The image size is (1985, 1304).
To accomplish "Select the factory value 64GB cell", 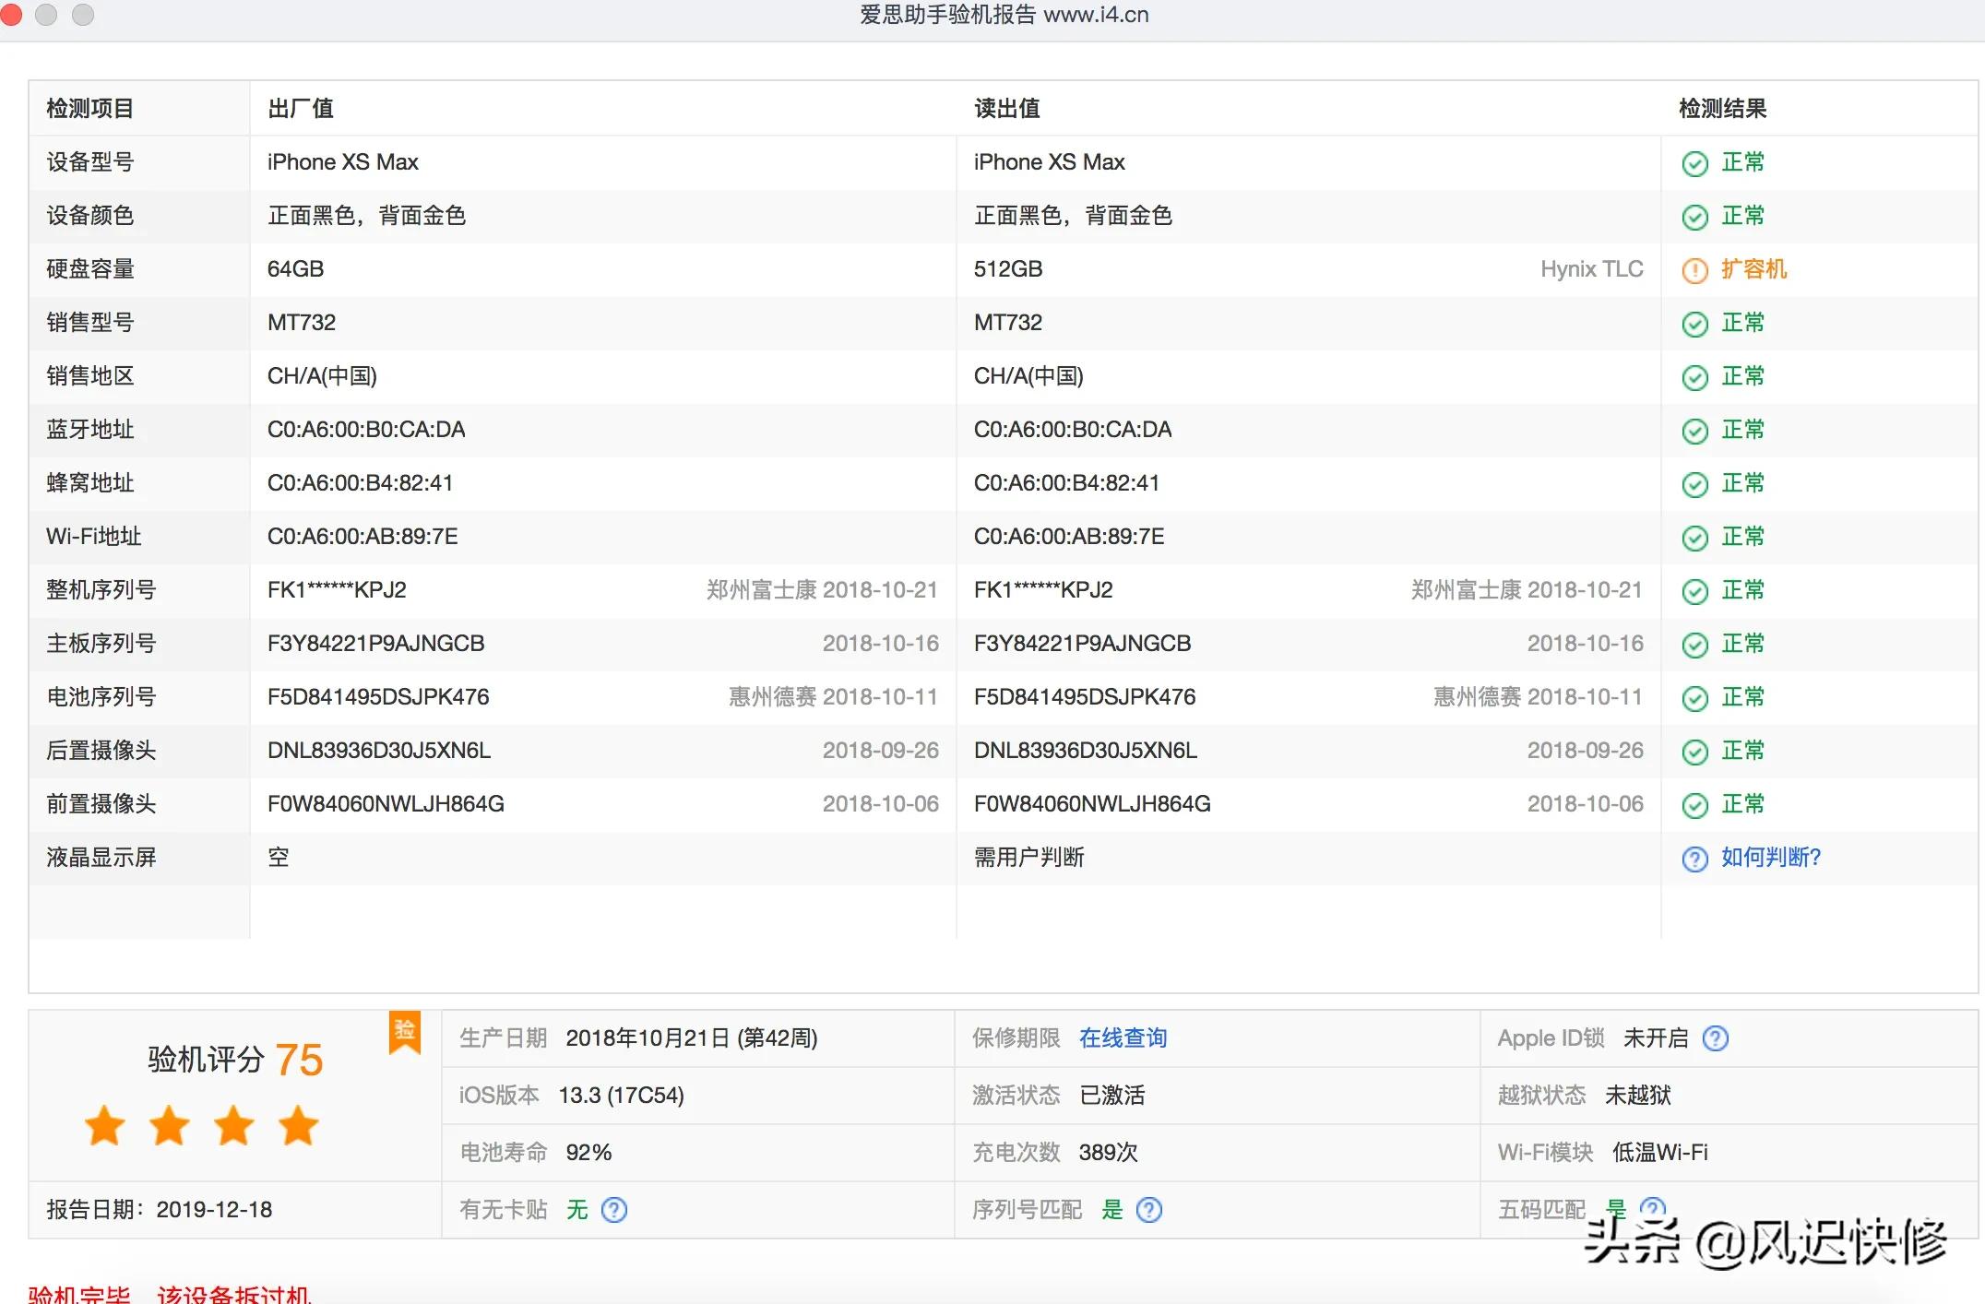I will click(x=295, y=269).
